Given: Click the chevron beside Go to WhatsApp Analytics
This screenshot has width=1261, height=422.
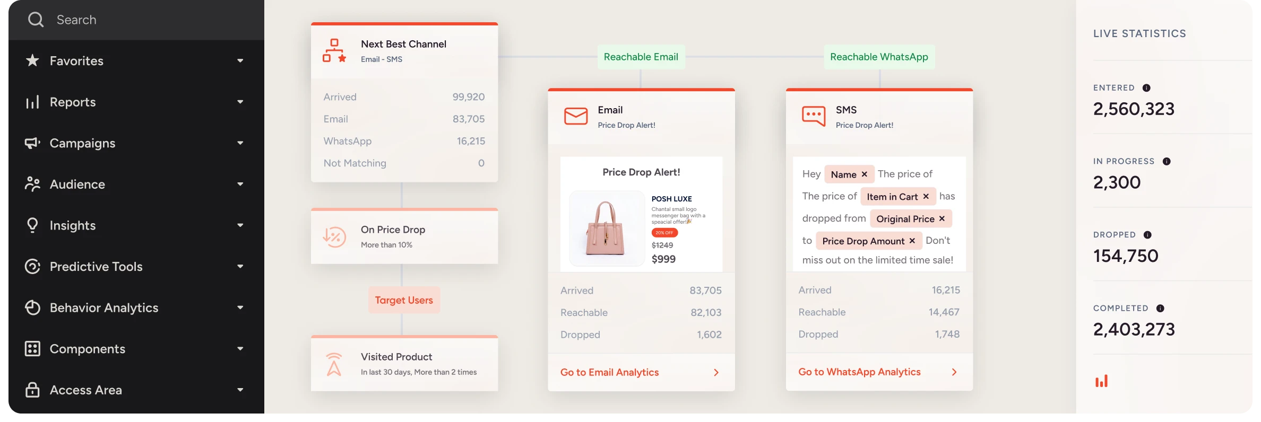Looking at the screenshot, I should pos(954,372).
